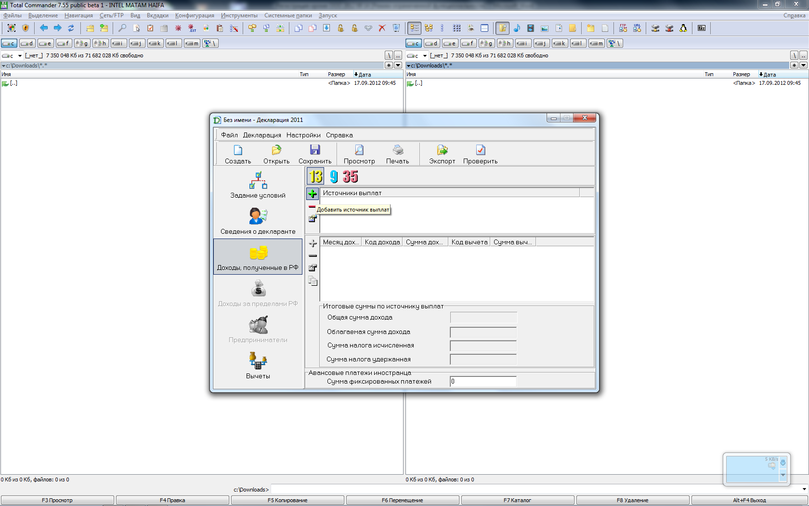
Task: Open right panel drive dropdown
Action: point(425,55)
